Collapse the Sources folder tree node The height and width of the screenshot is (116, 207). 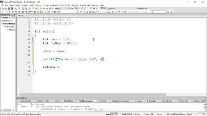pos(4,27)
